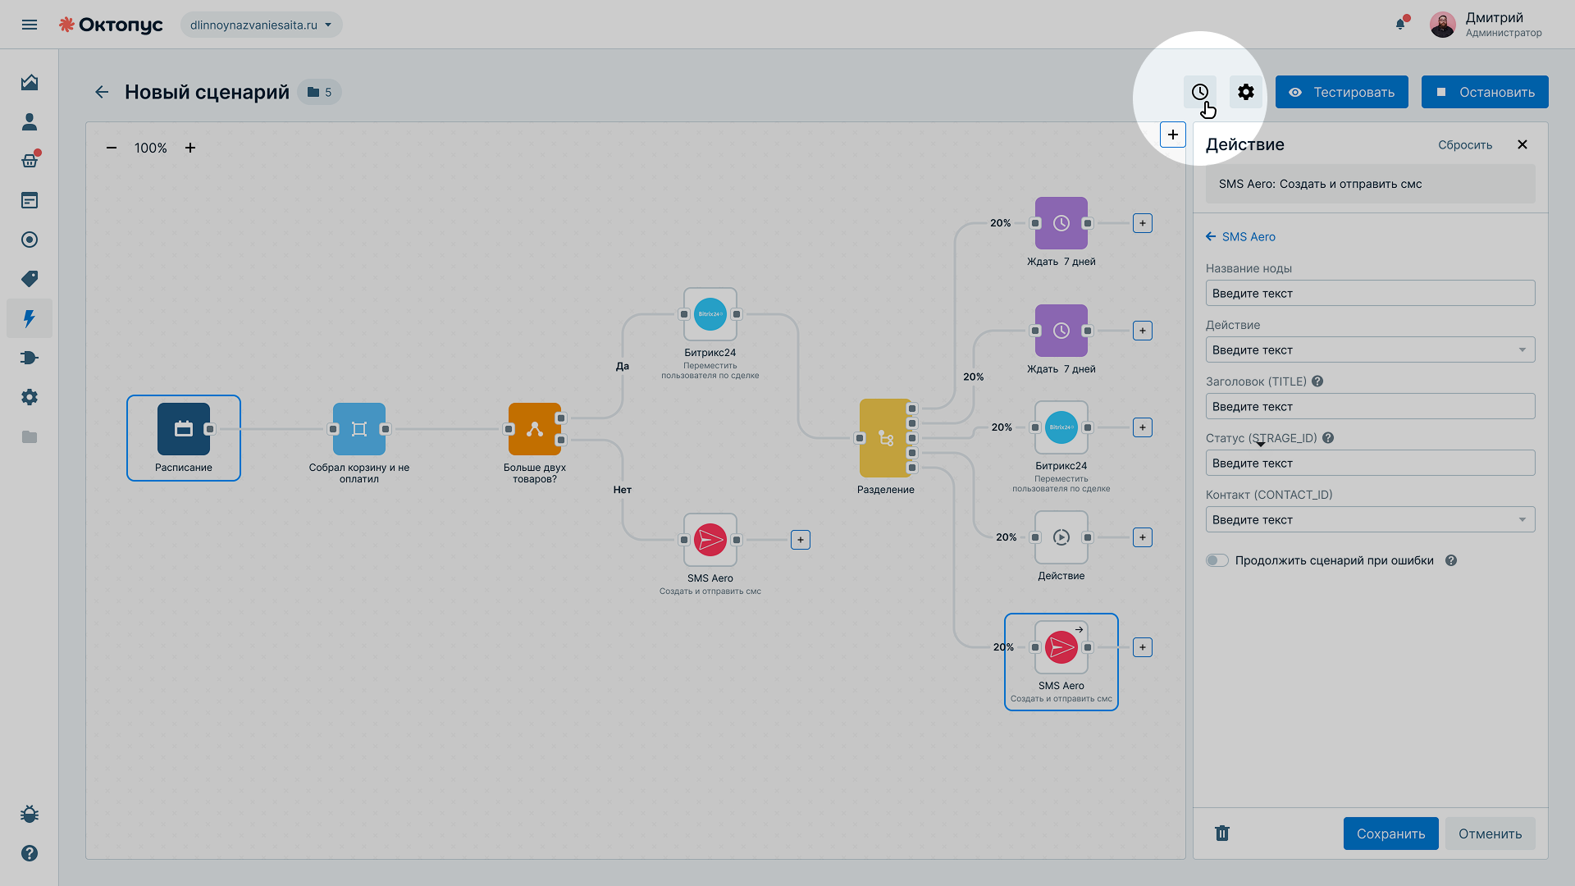The height and width of the screenshot is (886, 1575).
Task: Go back via SMS Aero link
Action: 1240,237
